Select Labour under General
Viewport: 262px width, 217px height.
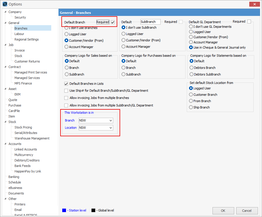tap(19, 34)
